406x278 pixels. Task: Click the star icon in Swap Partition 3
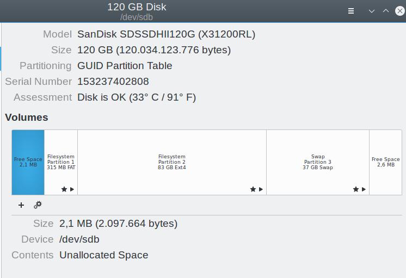point(356,189)
